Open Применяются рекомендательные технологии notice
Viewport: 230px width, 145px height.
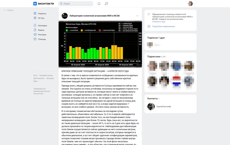pyautogui.click(x=42, y=91)
